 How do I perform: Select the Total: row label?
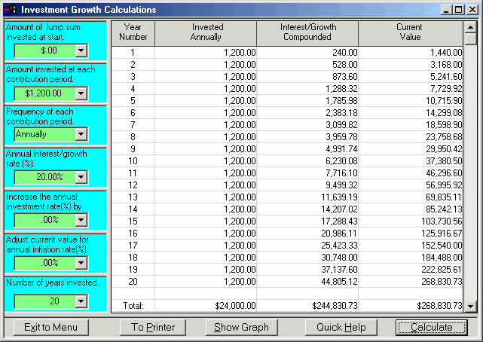point(133,306)
